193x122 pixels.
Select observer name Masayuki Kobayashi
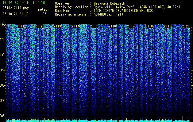pos(110,3)
